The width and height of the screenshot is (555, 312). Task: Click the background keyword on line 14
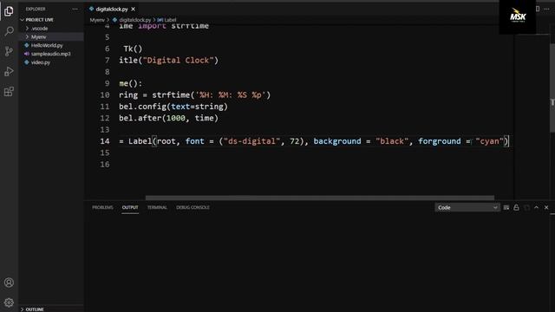coord(337,141)
